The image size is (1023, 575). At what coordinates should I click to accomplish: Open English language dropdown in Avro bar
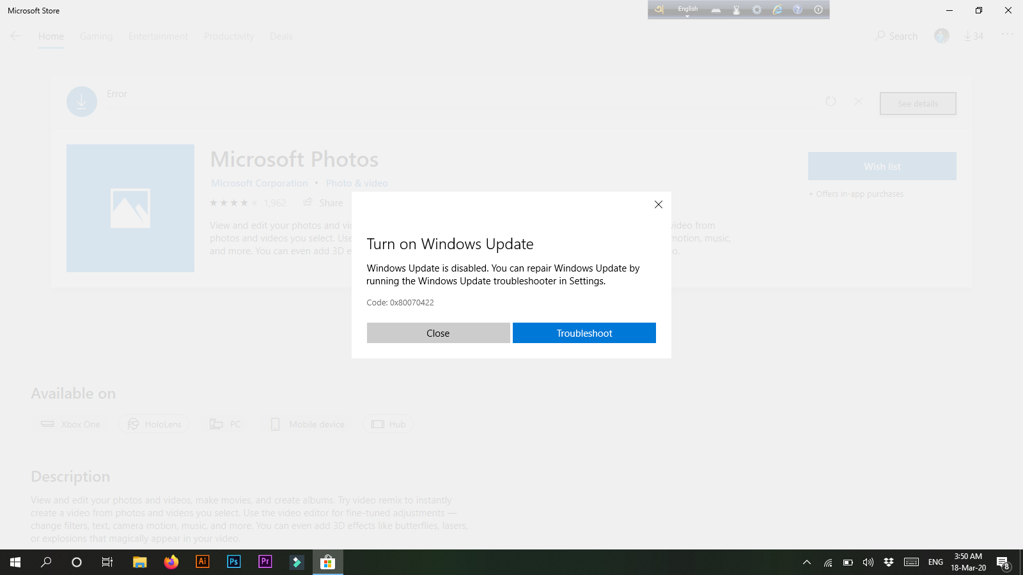click(688, 10)
